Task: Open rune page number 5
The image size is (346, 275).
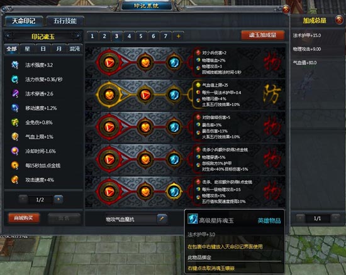Action: [x=141, y=36]
